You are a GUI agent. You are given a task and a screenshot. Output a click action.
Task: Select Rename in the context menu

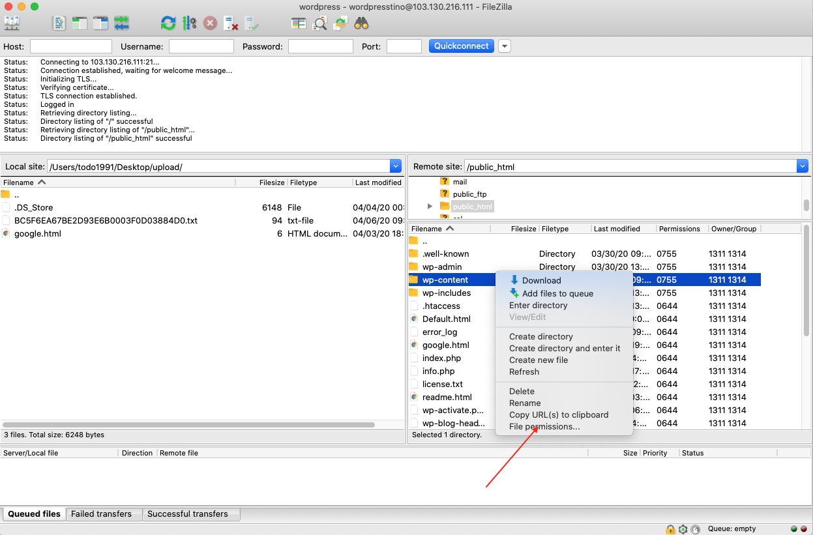click(525, 403)
